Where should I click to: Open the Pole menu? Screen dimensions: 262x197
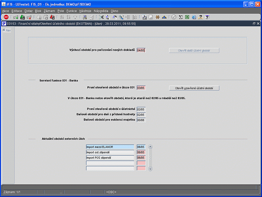coord(61,11)
